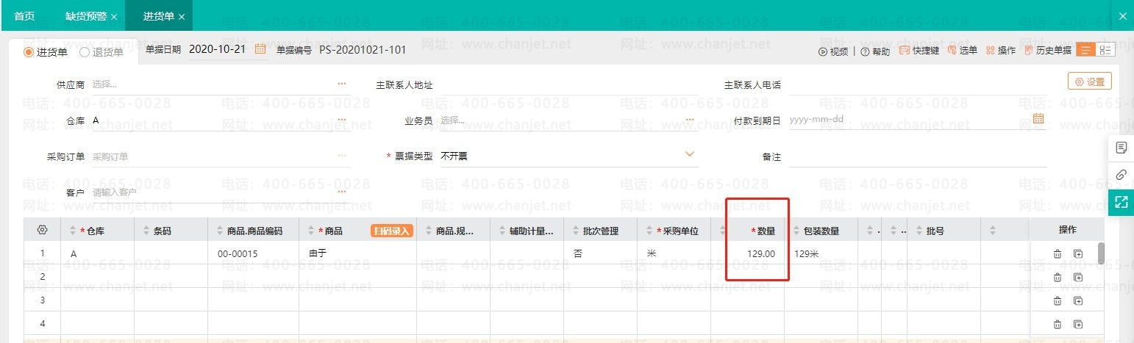This screenshot has width=1134, height=343.
Task: Click the 设置 settings button
Action: 1089,82
